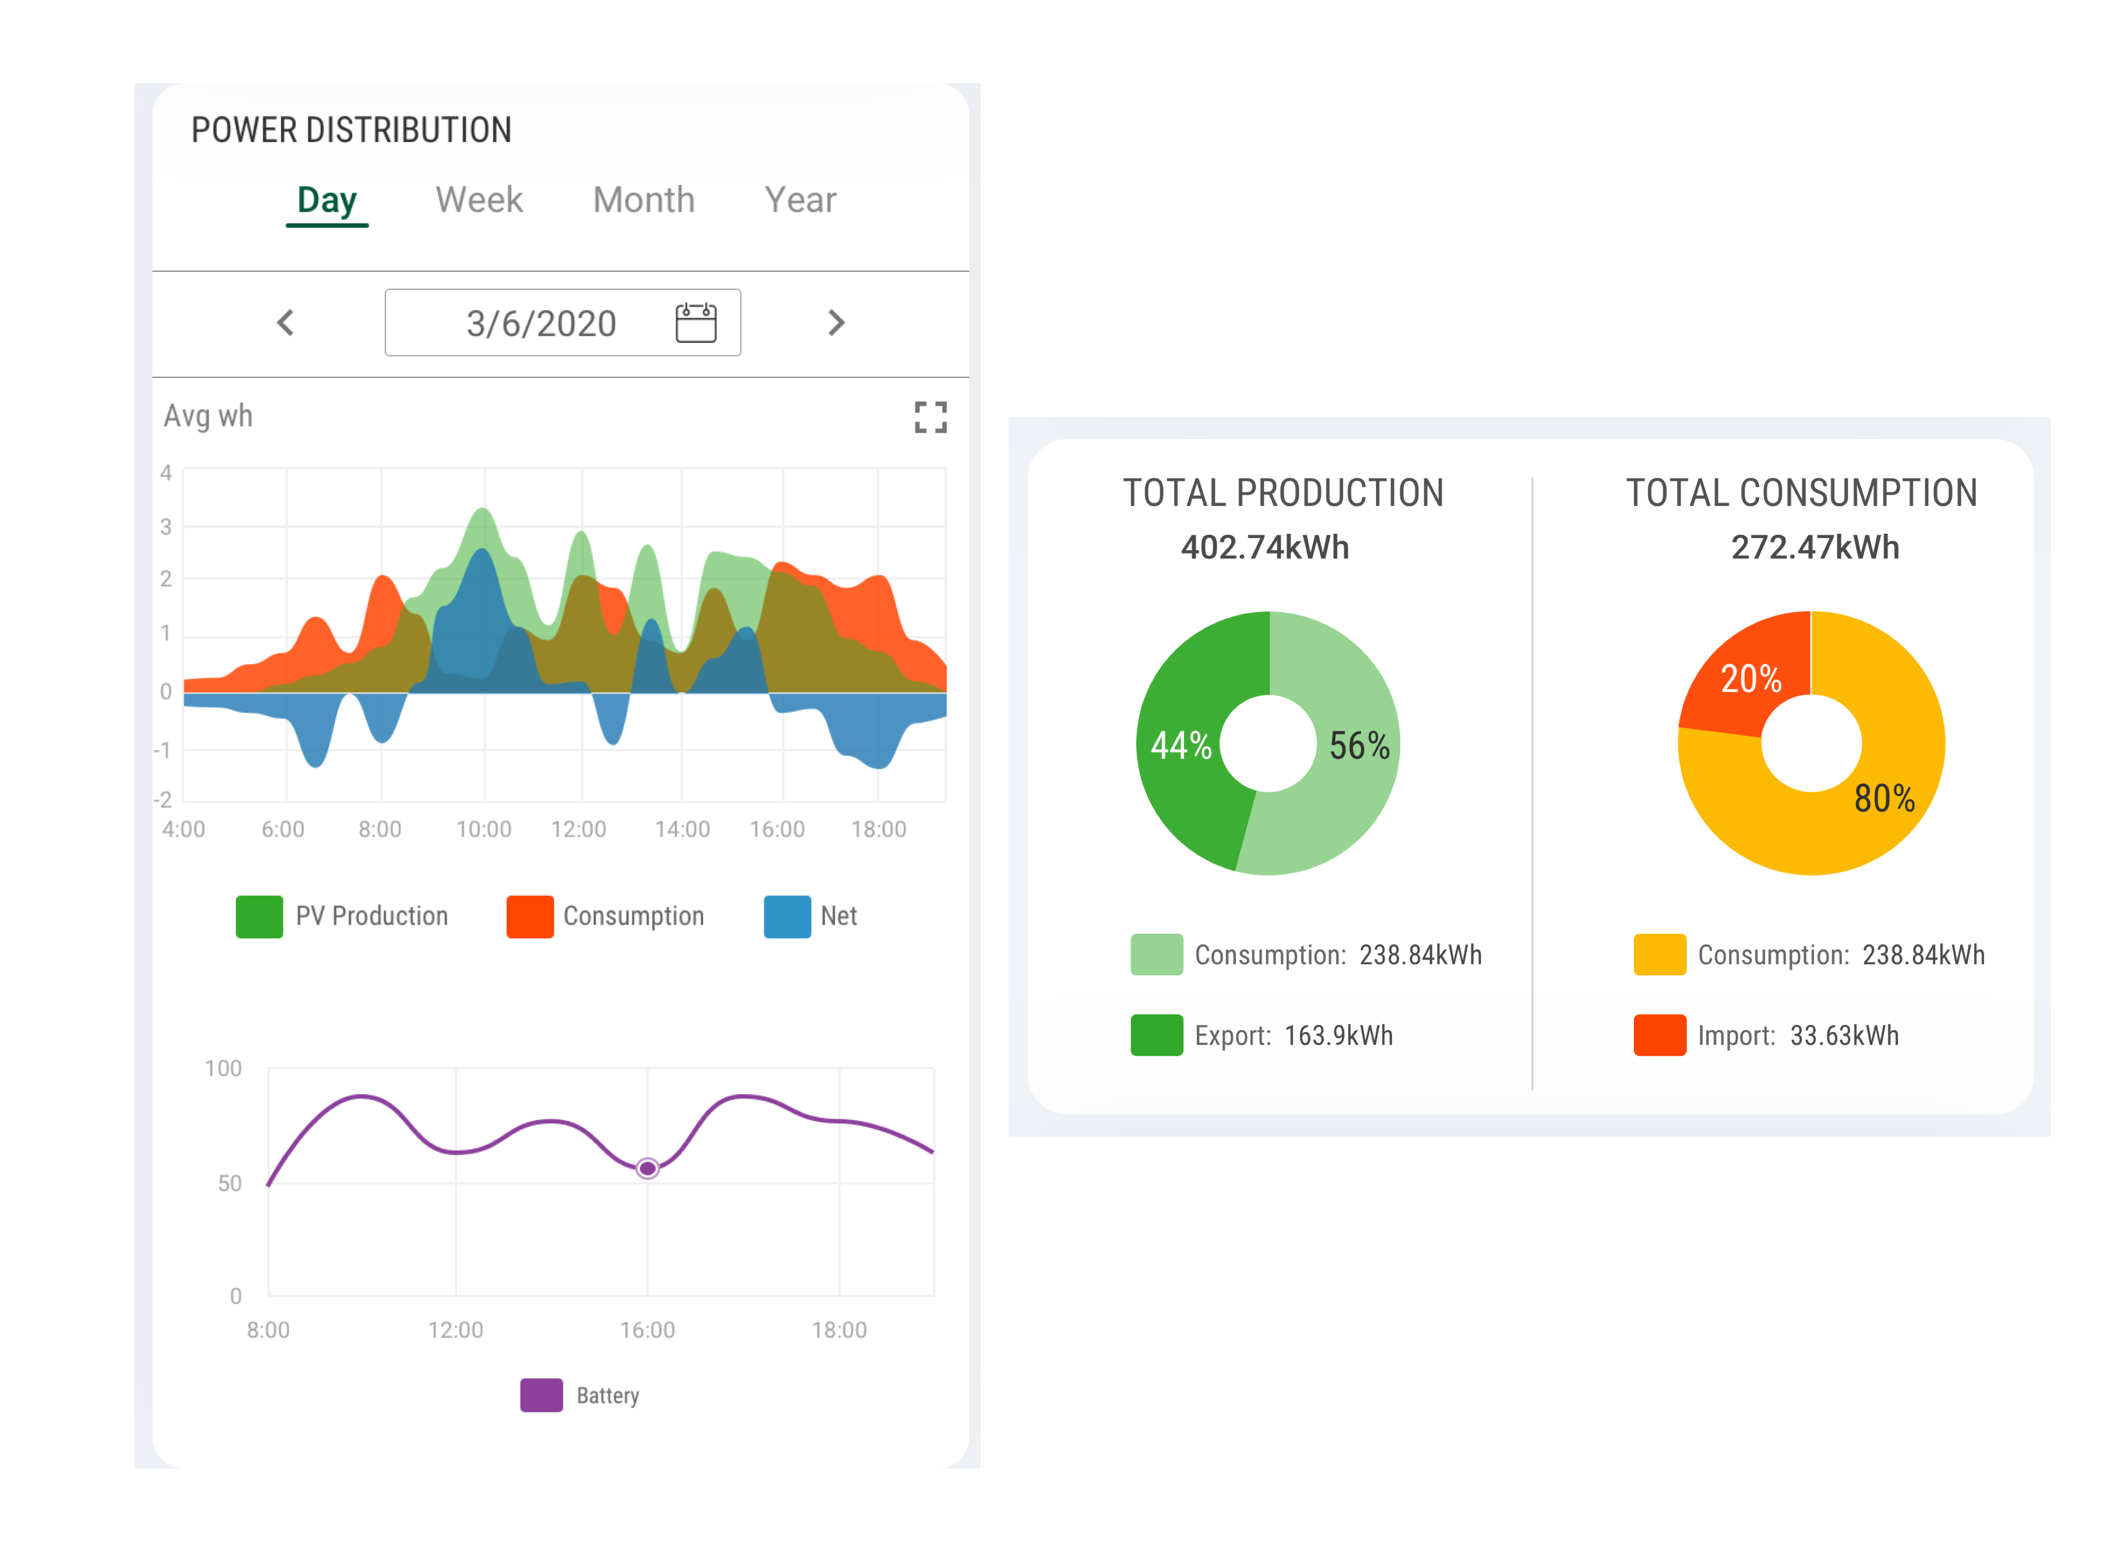Viewport: 2108px width, 1552px height.
Task: Open the calendar date picker icon
Action: [695, 322]
